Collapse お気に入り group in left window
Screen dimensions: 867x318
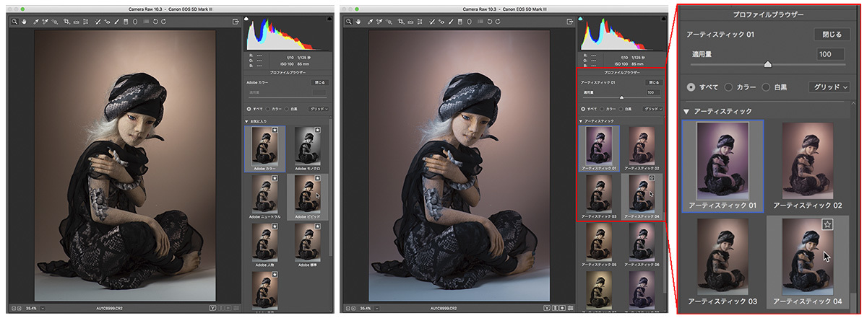[247, 121]
